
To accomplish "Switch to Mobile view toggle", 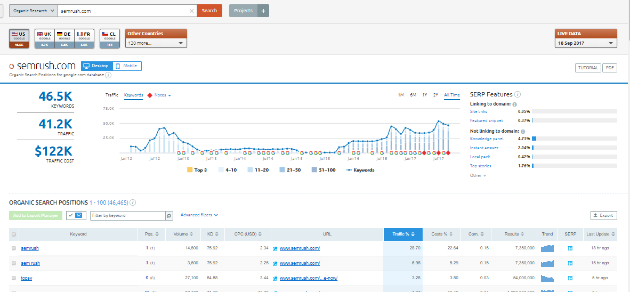I will pyautogui.click(x=127, y=66).
